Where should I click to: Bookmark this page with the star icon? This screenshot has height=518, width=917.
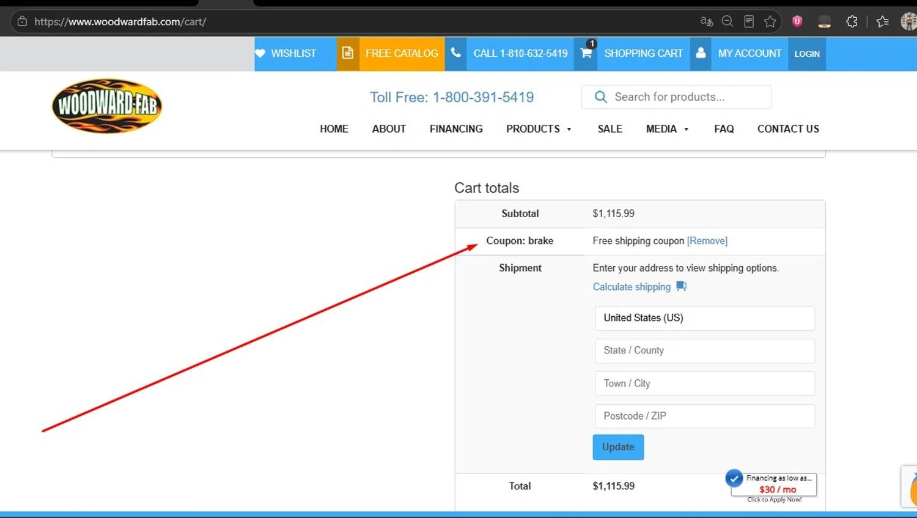770,21
